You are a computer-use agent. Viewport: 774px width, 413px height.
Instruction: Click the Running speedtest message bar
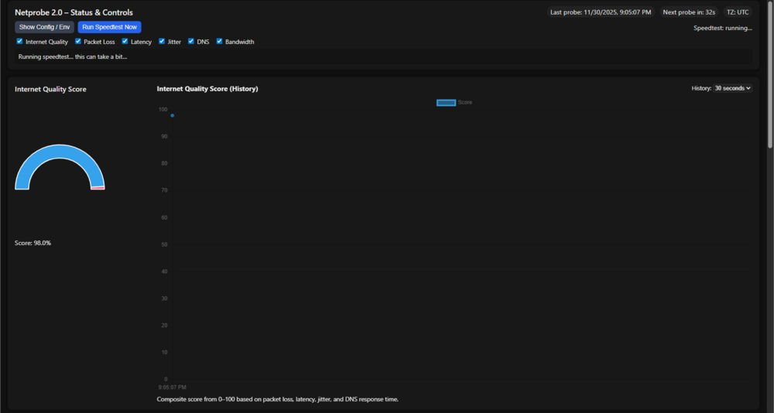pyautogui.click(x=383, y=56)
